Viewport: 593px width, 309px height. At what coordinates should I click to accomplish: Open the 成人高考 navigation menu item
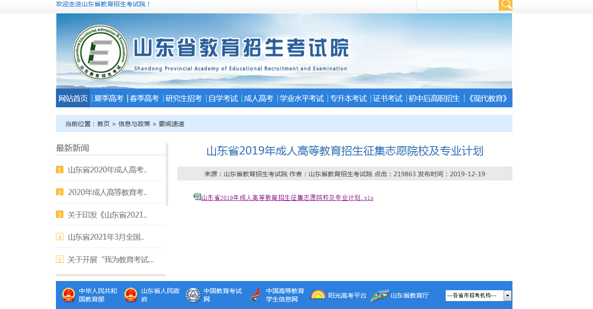coord(258,99)
